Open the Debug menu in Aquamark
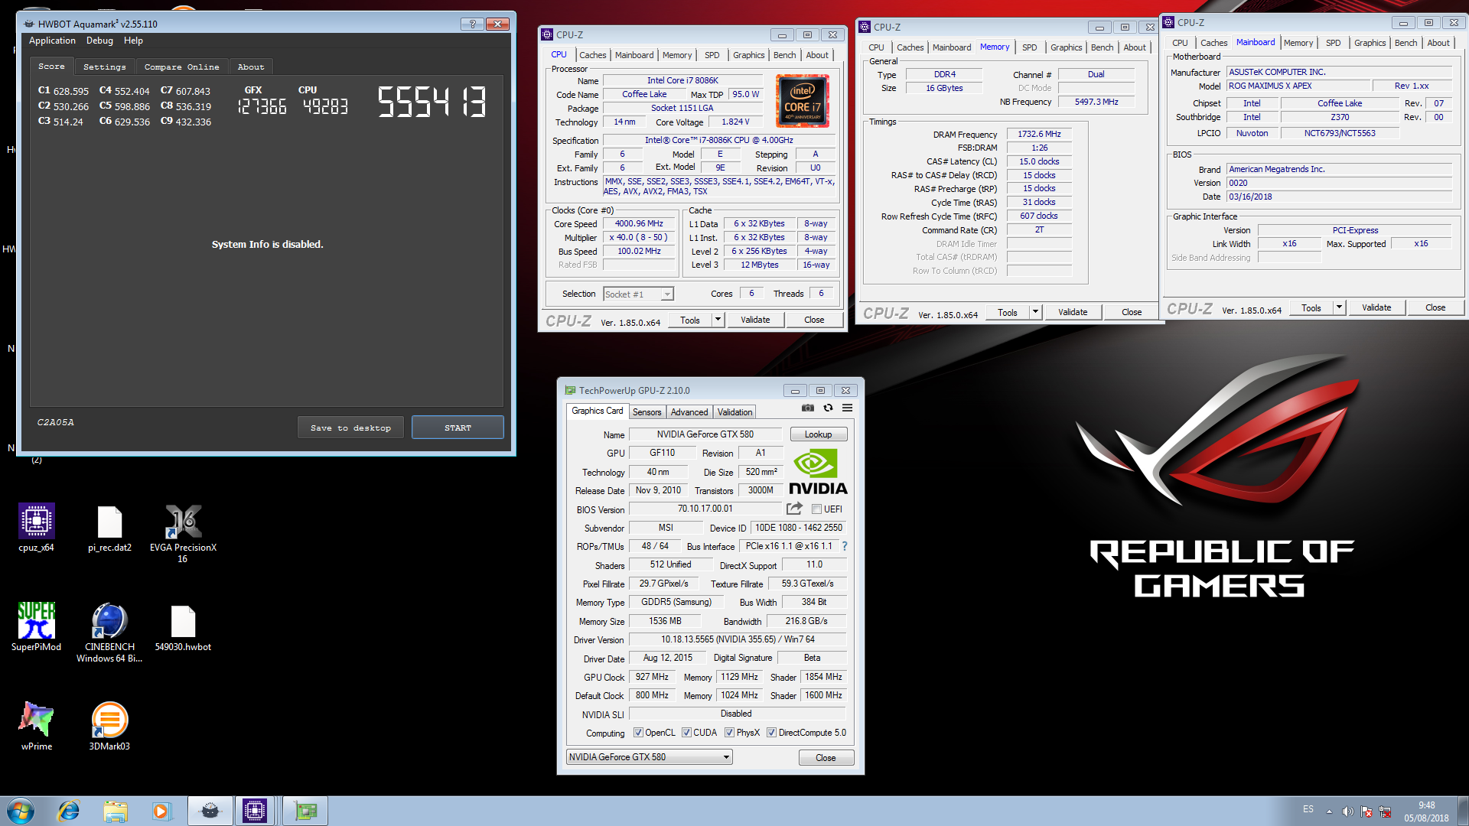The width and height of the screenshot is (1469, 826). point(99,41)
